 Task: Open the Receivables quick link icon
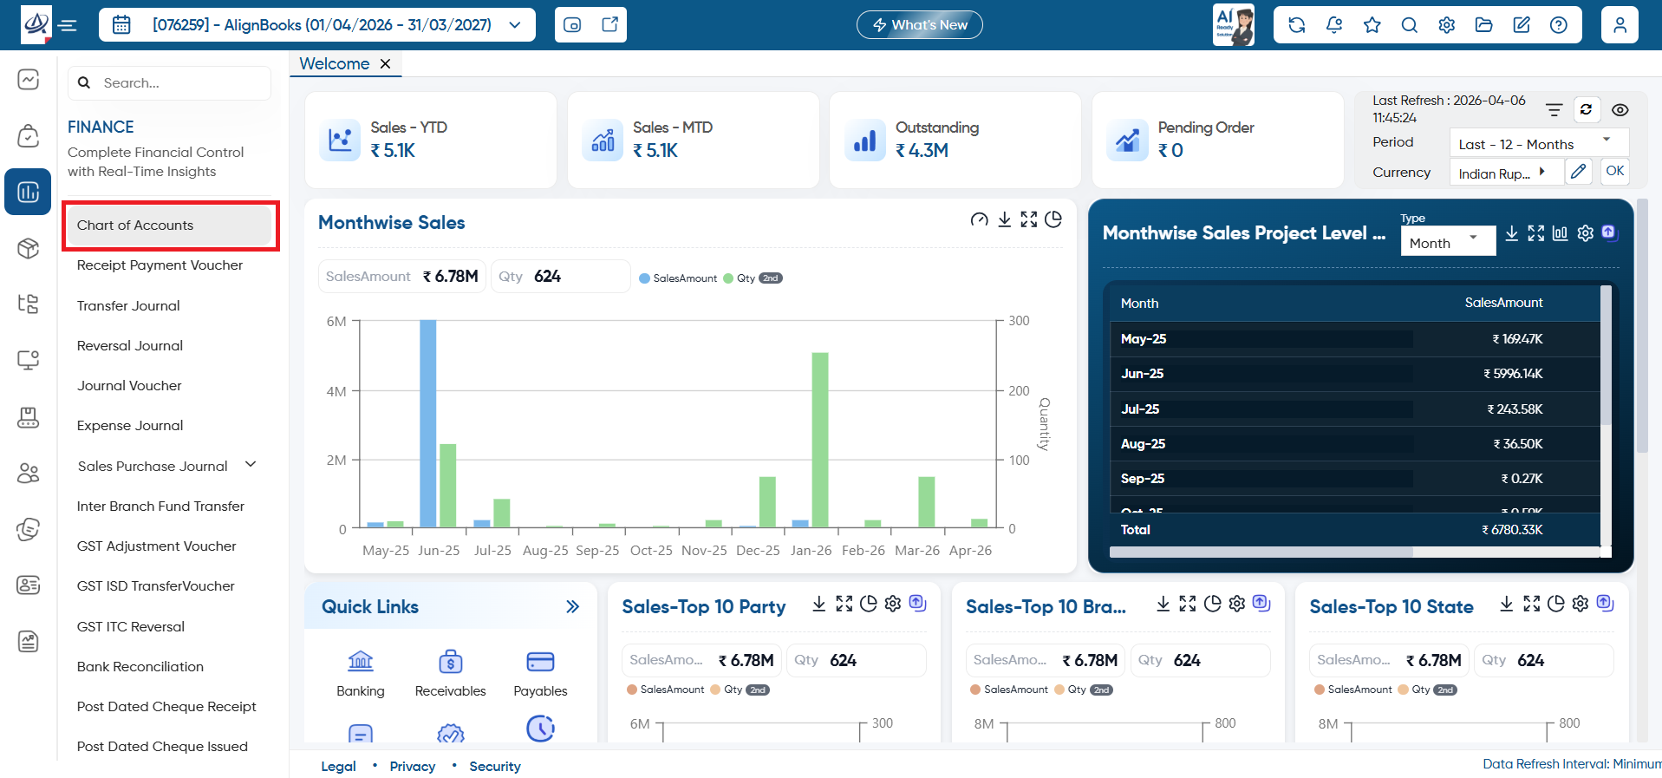coord(450,662)
